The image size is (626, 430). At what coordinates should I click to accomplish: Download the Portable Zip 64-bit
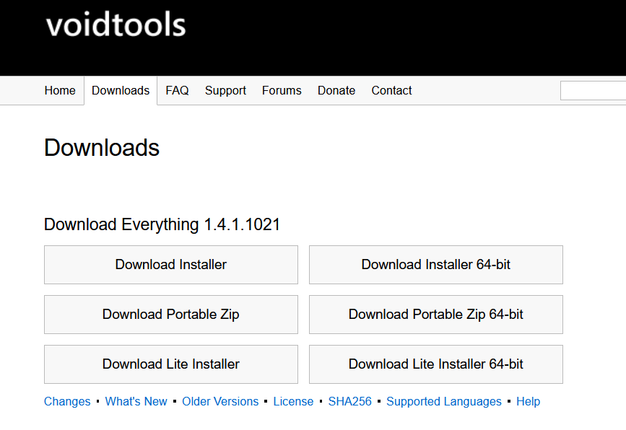[x=435, y=315]
